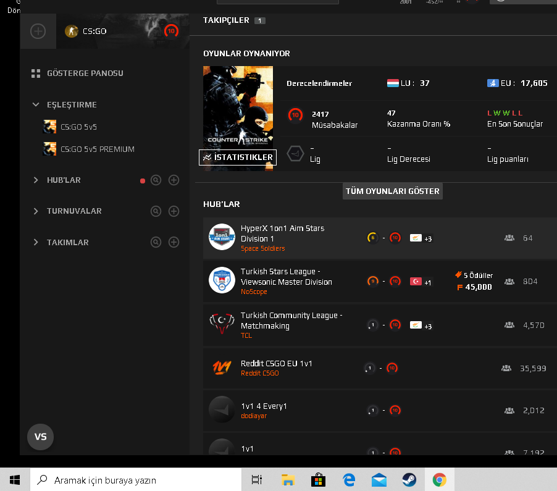Image resolution: width=557 pixels, height=491 pixels.
Task: Open HyperX 1on1 Aim Stars hub logo
Action: [222, 237]
